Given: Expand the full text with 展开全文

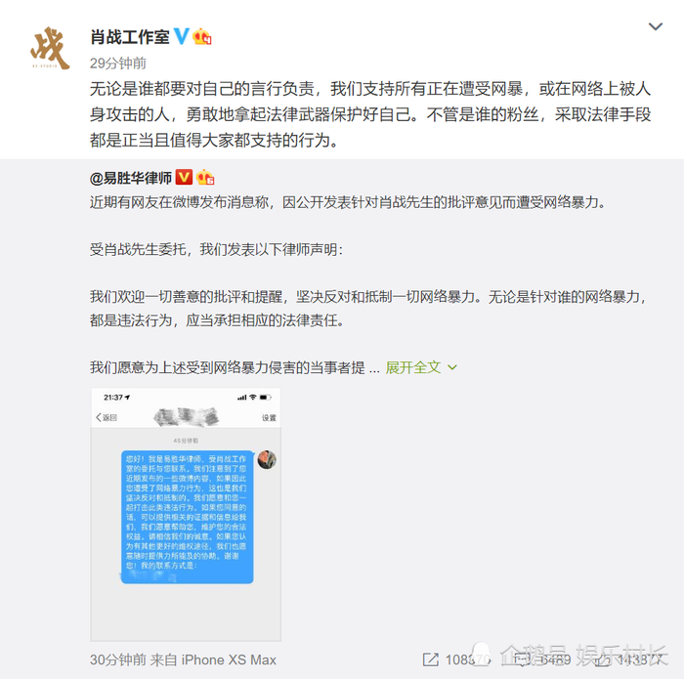Looking at the screenshot, I should point(412,367).
